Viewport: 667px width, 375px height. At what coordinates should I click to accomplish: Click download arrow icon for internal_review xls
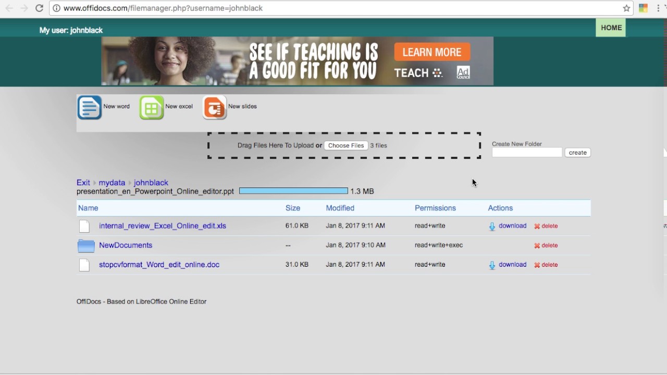pos(492,227)
